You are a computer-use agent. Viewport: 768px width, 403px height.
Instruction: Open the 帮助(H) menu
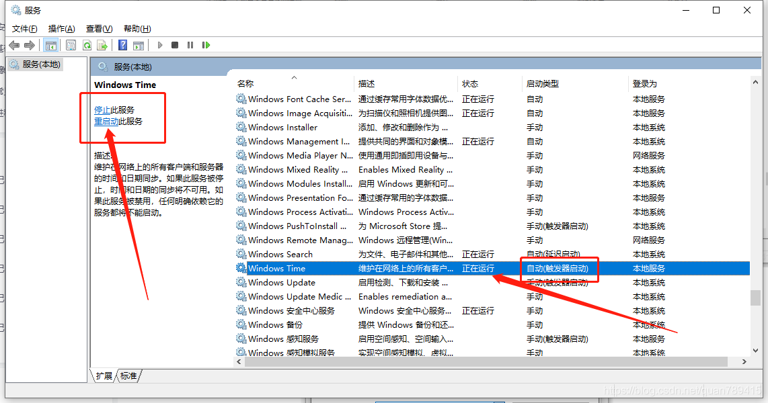pyautogui.click(x=137, y=29)
